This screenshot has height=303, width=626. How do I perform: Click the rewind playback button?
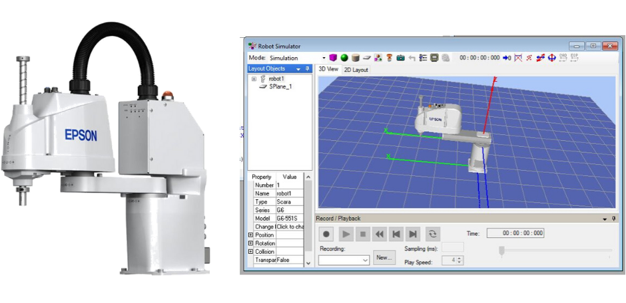click(379, 233)
